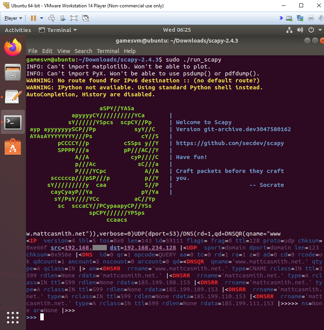This screenshot has height=330, width=324.
Task: Pause the virtual machine from VMware toolbar
Action: coord(33,18)
